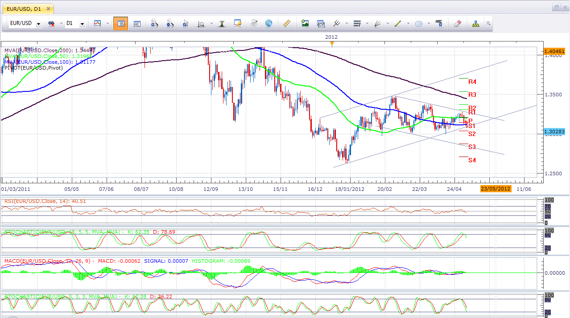
Task: Click the zoom in magnifier icon
Action: (x=154, y=24)
